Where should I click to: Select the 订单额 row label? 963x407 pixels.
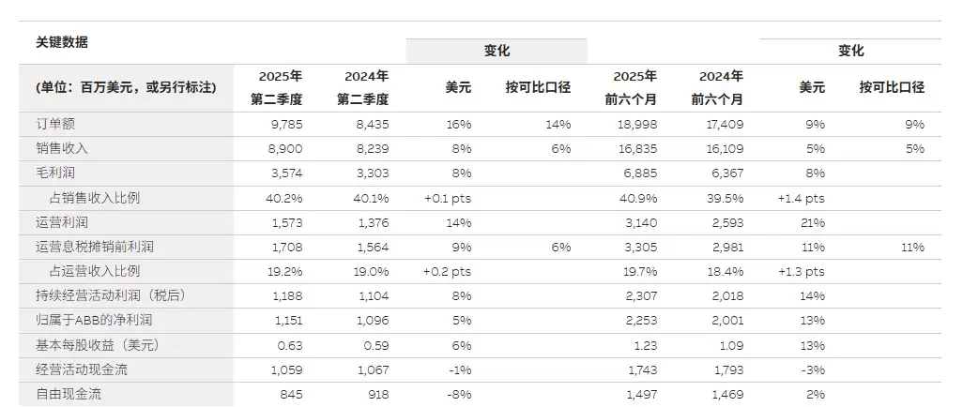(x=54, y=125)
